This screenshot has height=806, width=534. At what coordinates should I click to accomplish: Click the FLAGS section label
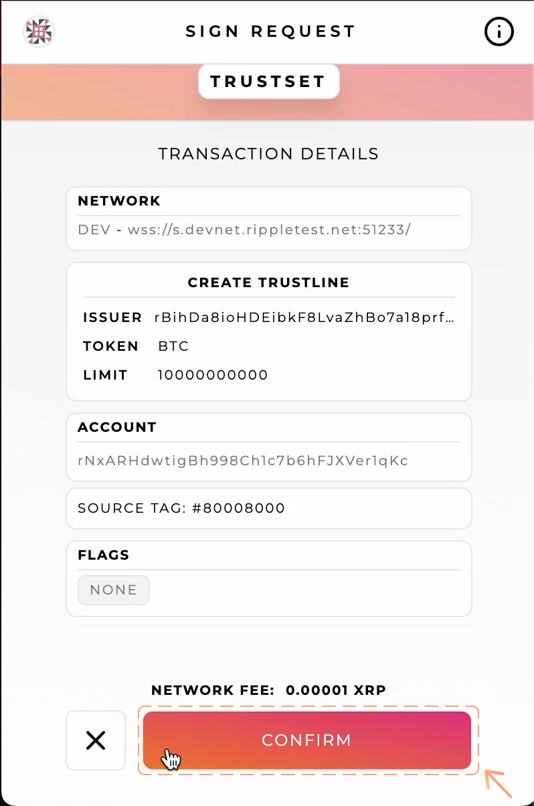104,555
